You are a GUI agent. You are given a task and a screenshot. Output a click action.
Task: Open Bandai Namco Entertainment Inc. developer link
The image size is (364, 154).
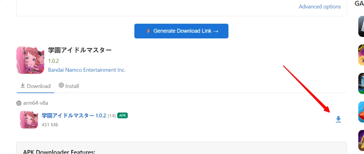tap(87, 70)
